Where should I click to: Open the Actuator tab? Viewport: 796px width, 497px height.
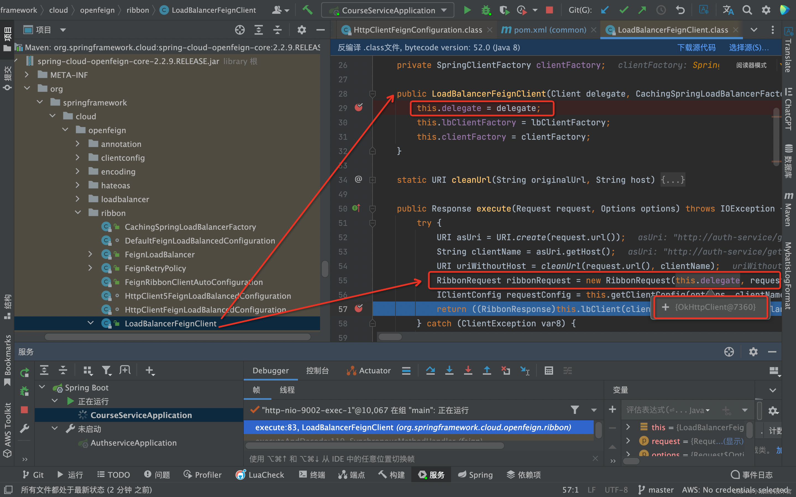tap(368, 371)
